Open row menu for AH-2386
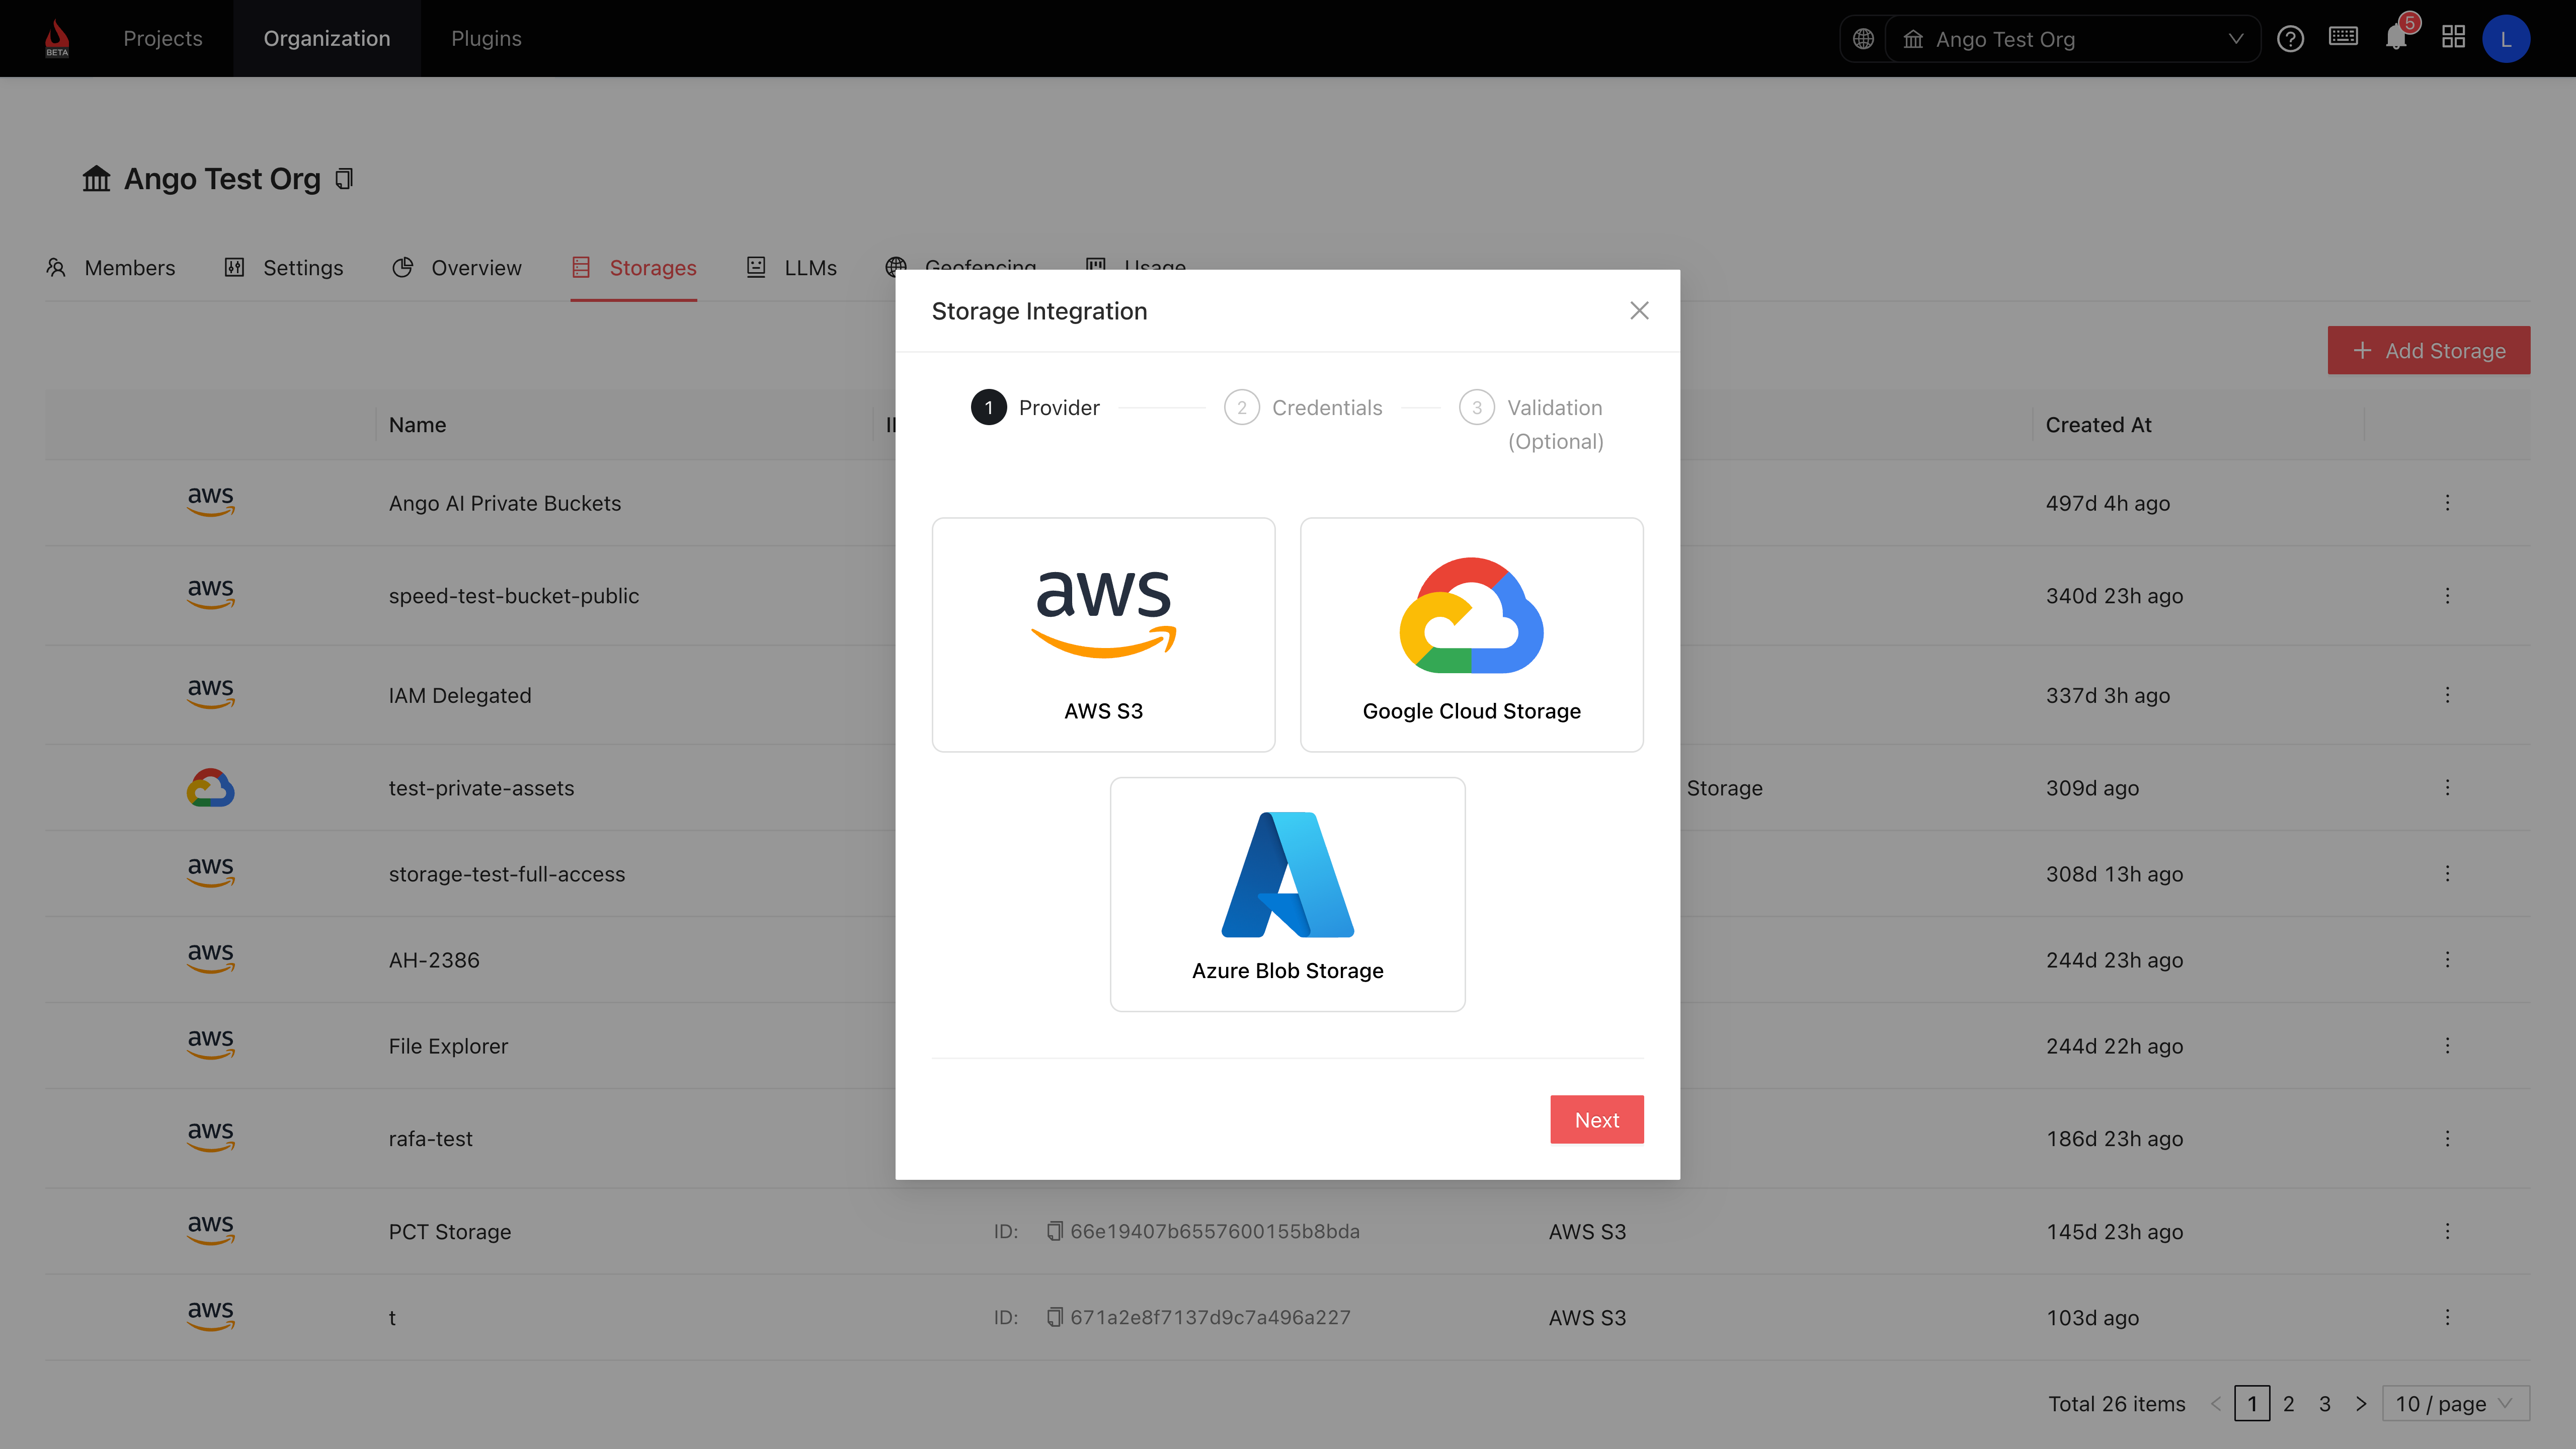This screenshot has height=1449, width=2576. coord(2447,960)
